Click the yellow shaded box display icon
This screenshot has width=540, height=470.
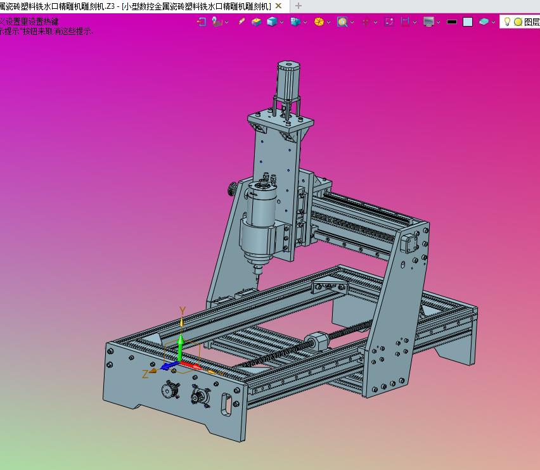(257, 22)
